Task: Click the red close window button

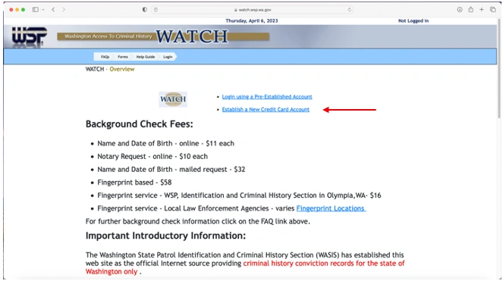Action: (11, 10)
